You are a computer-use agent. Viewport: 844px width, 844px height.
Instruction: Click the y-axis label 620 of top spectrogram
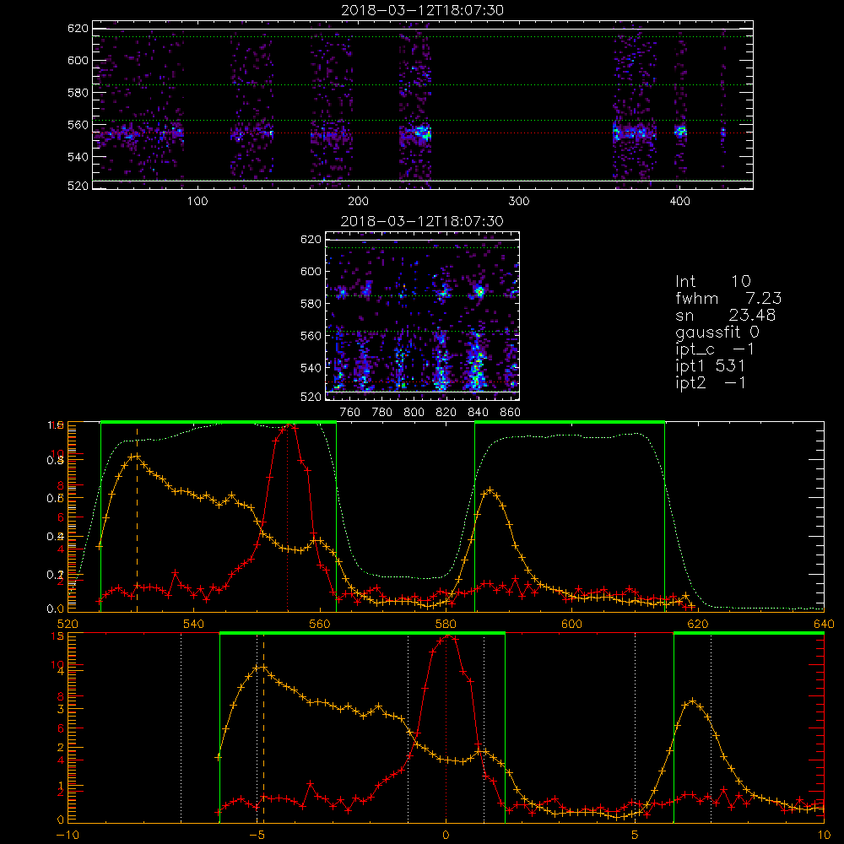[78, 29]
